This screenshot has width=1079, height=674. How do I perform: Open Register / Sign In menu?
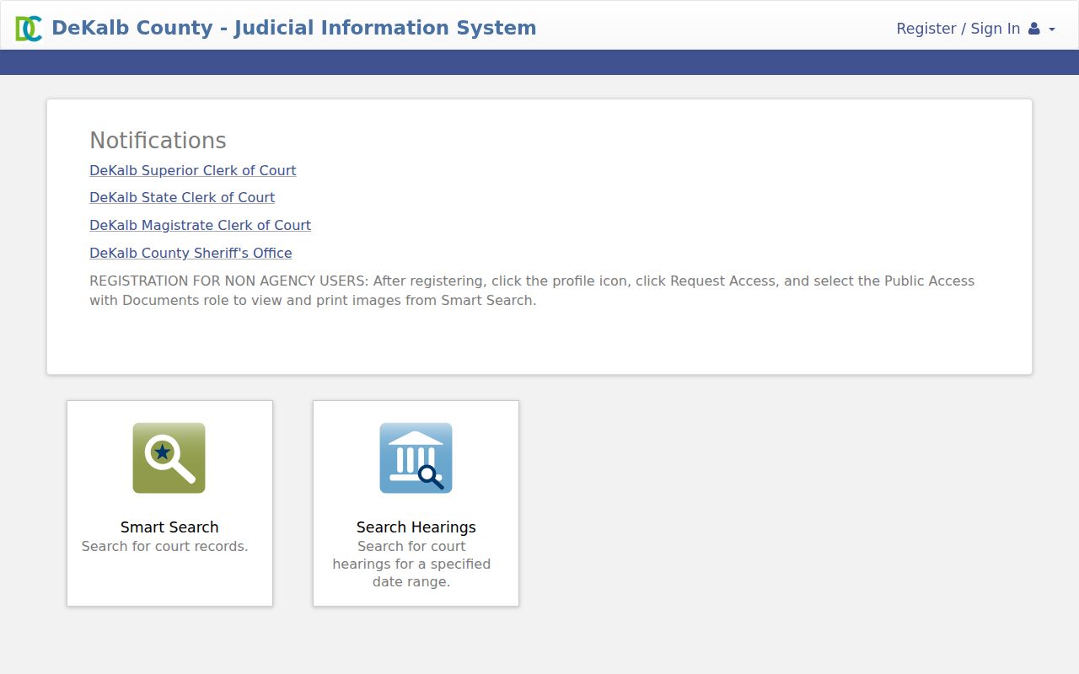tap(975, 29)
